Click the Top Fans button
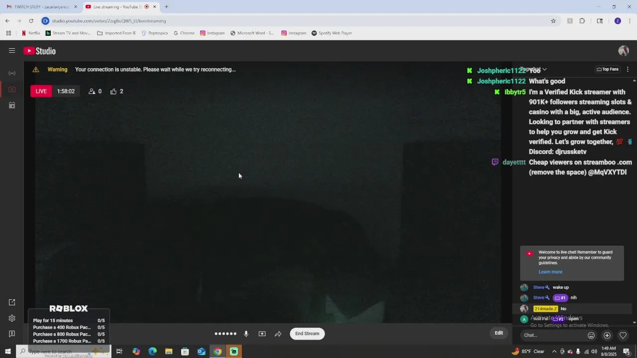The height and width of the screenshot is (358, 637). click(x=608, y=69)
